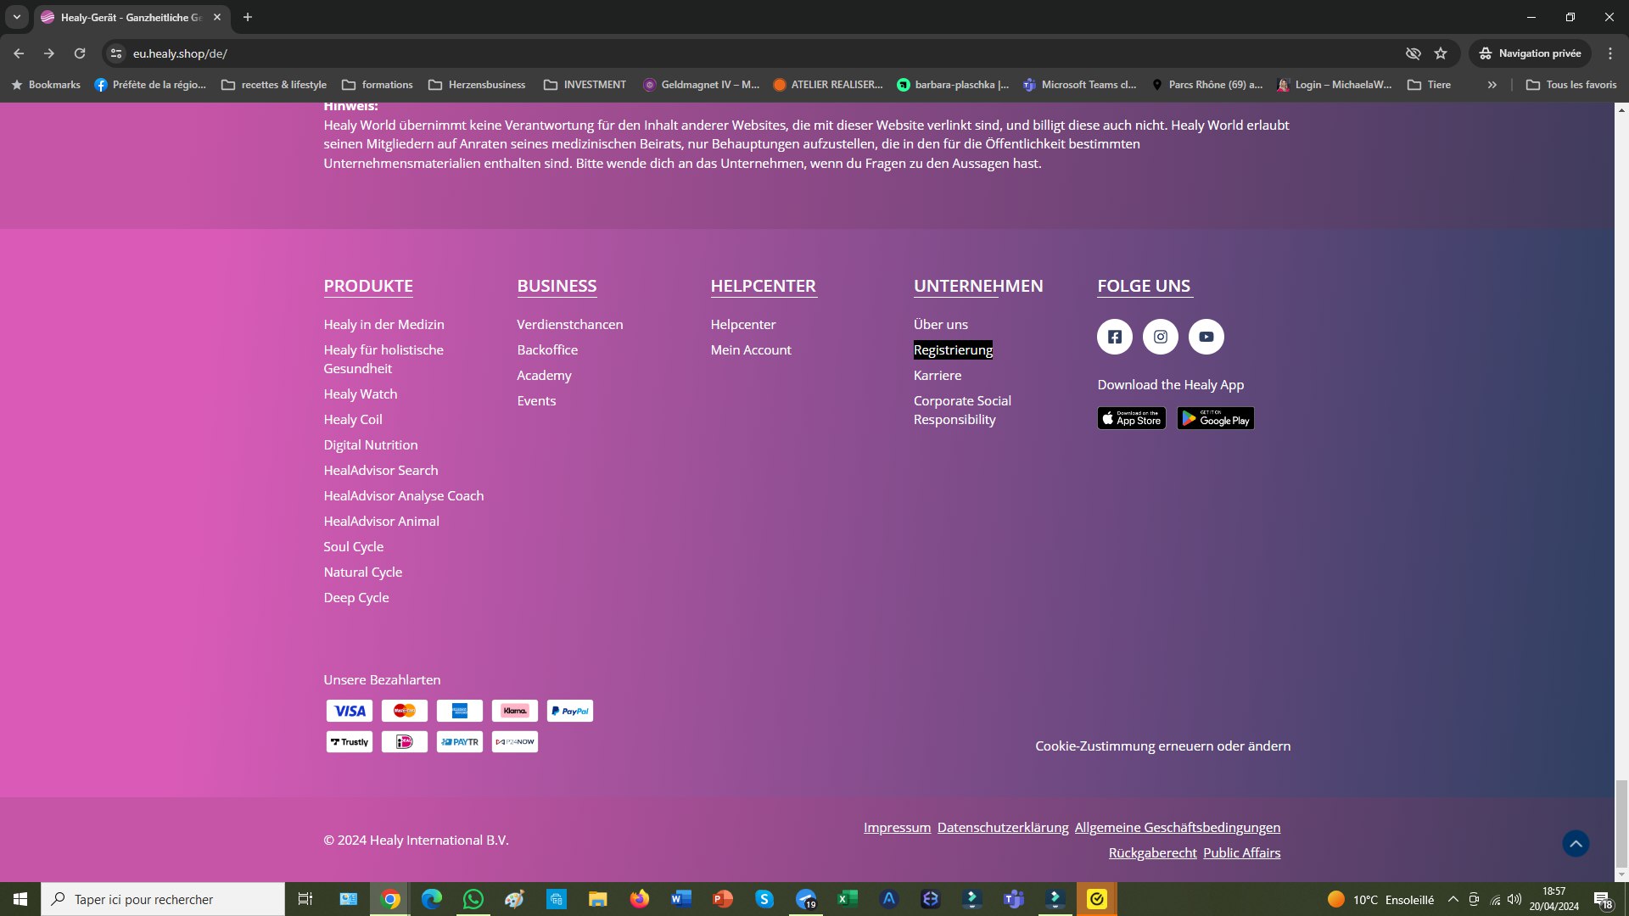Show more bookmarks with the chevron
The height and width of the screenshot is (916, 1629).
click(1492, 85)
